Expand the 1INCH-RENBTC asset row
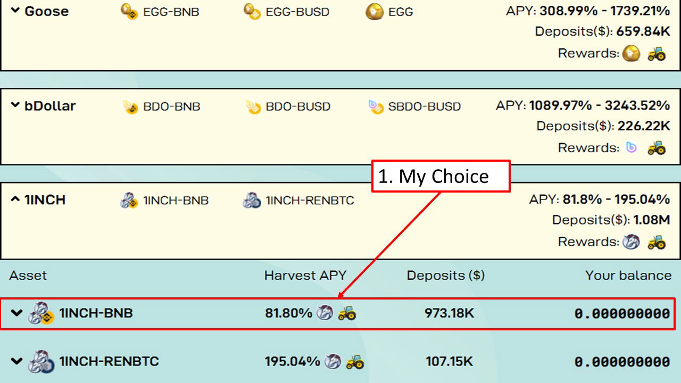This screenshot has height=383, width=681. (x=17, y=361)
